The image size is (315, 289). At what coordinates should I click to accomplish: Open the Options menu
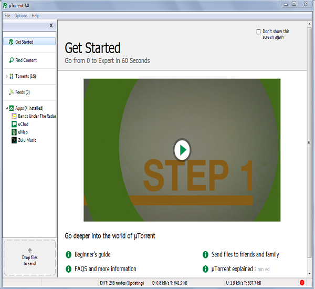(x=21, y=16)
